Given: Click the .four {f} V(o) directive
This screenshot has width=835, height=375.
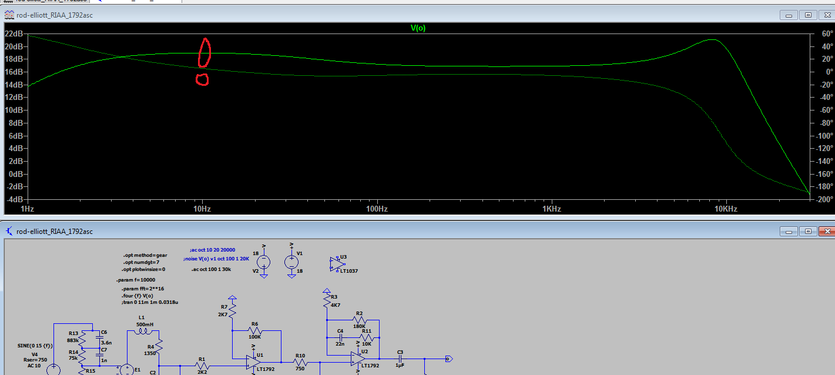Looking at the screenshot, I should 138,296.
